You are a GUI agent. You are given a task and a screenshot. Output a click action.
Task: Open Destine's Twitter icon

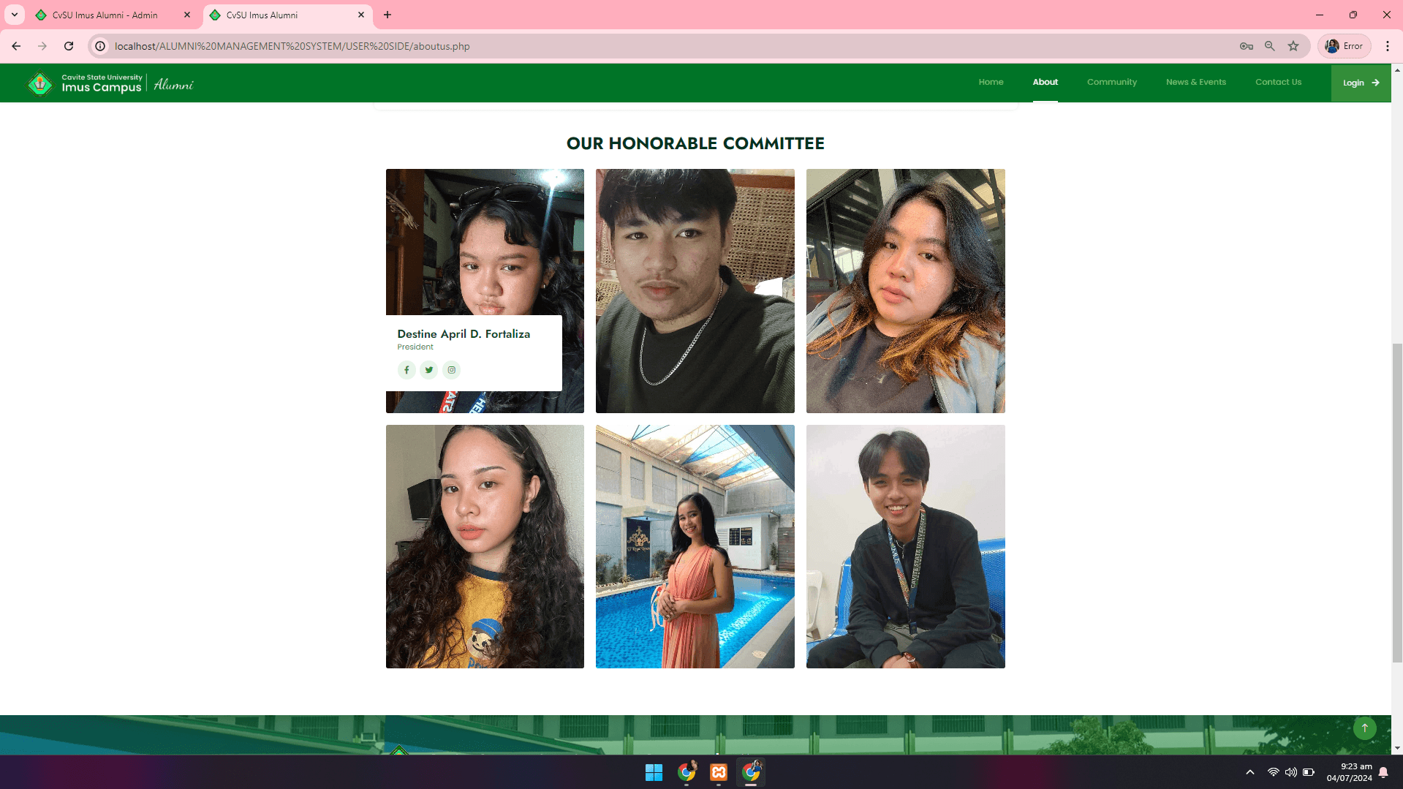[429, 370]
